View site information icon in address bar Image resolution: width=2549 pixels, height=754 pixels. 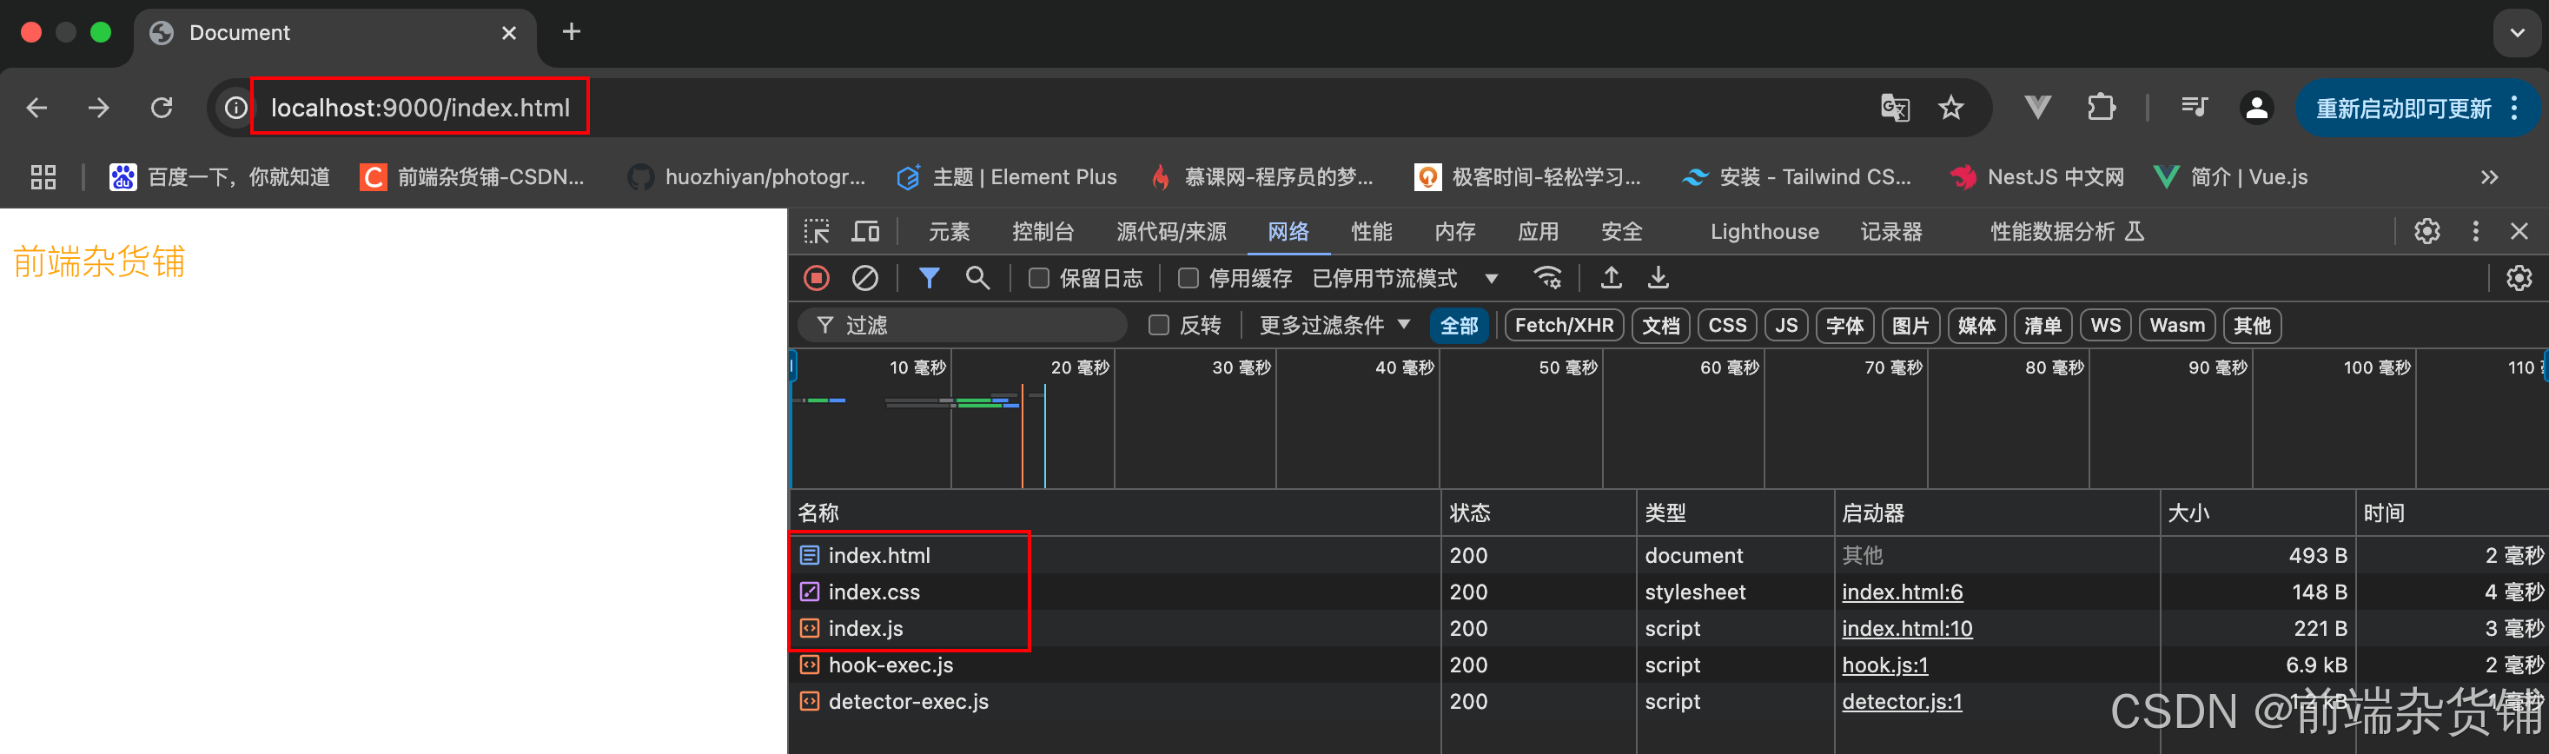coord(235,108)
